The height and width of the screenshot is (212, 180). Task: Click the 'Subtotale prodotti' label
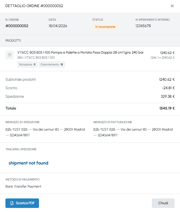(21, 79)
